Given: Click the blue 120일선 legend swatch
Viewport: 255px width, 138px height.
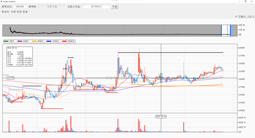Looking at the screenshot, I should click(49, 41).
